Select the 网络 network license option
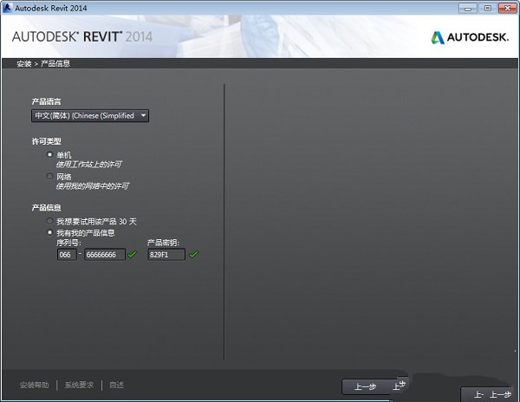The height and width of the screenshot is (402, 520). tap(49, 176)
